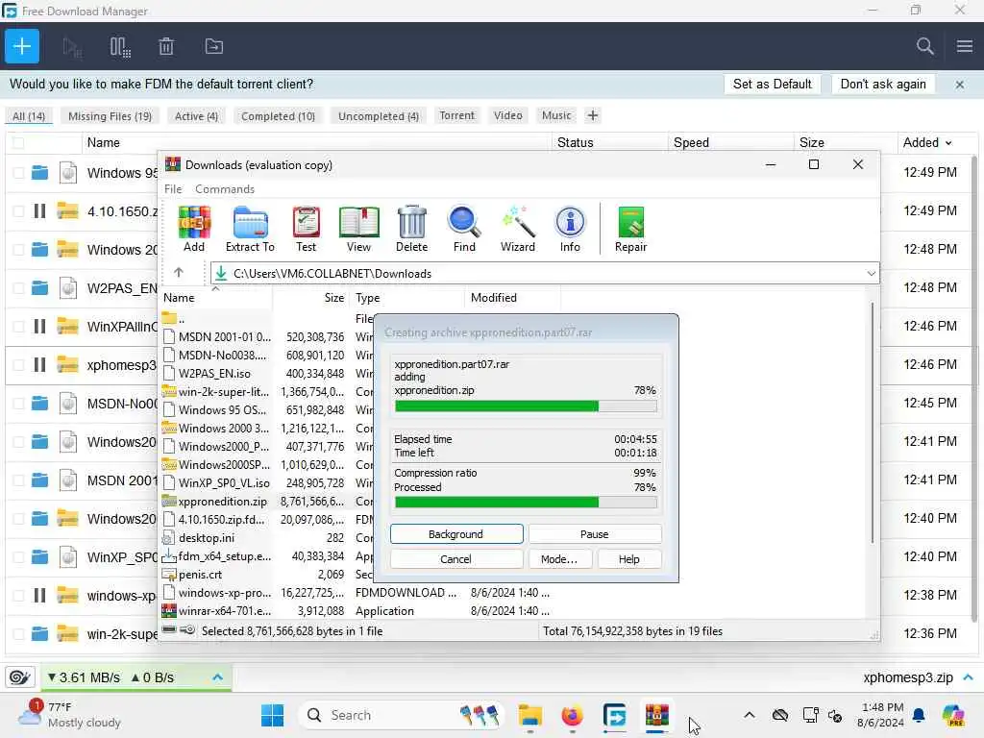Launch the WinRAR Wizard
Image resolution: width=984 pixels, height=738 pixels.
[518, 229]
